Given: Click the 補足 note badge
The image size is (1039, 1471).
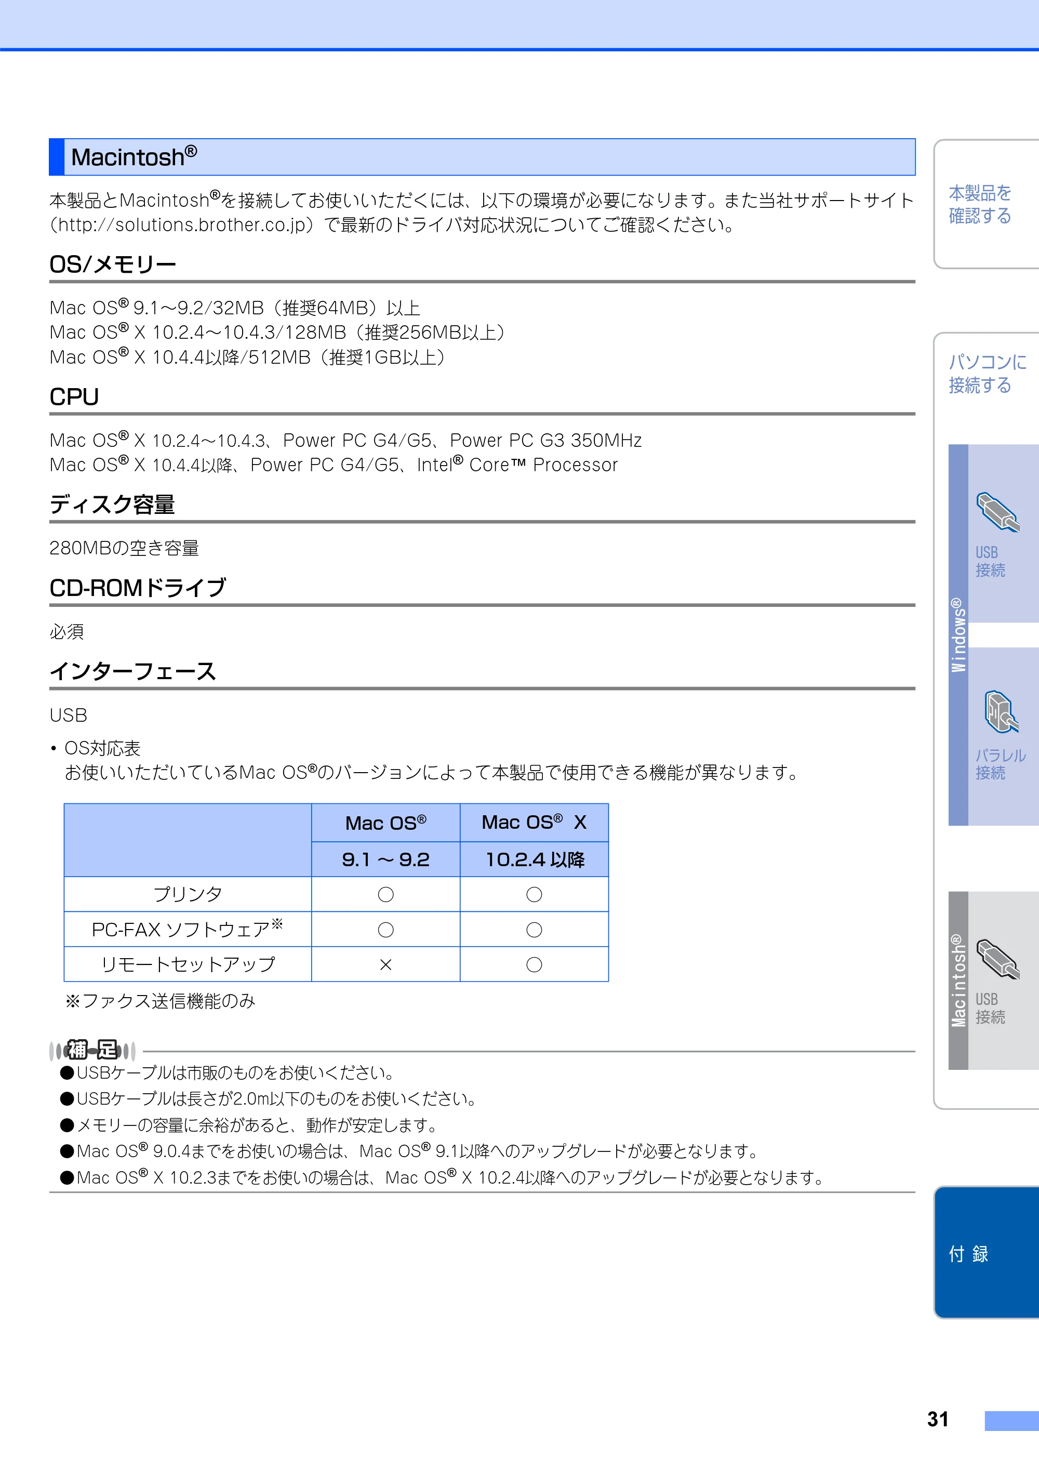Looking at the screenshot, I should coord(93,1050).
